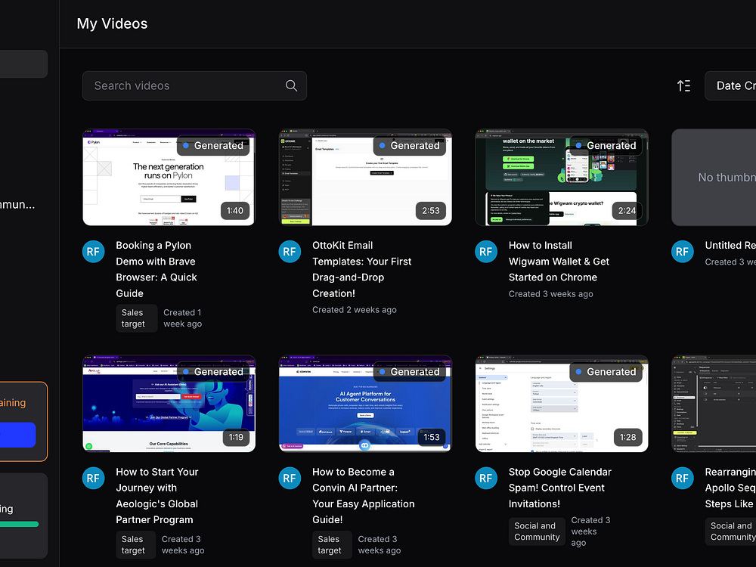The width and height of the screenshot is (756, 567).
Task: Toggle sort order ascending icon
Action: 683,86
